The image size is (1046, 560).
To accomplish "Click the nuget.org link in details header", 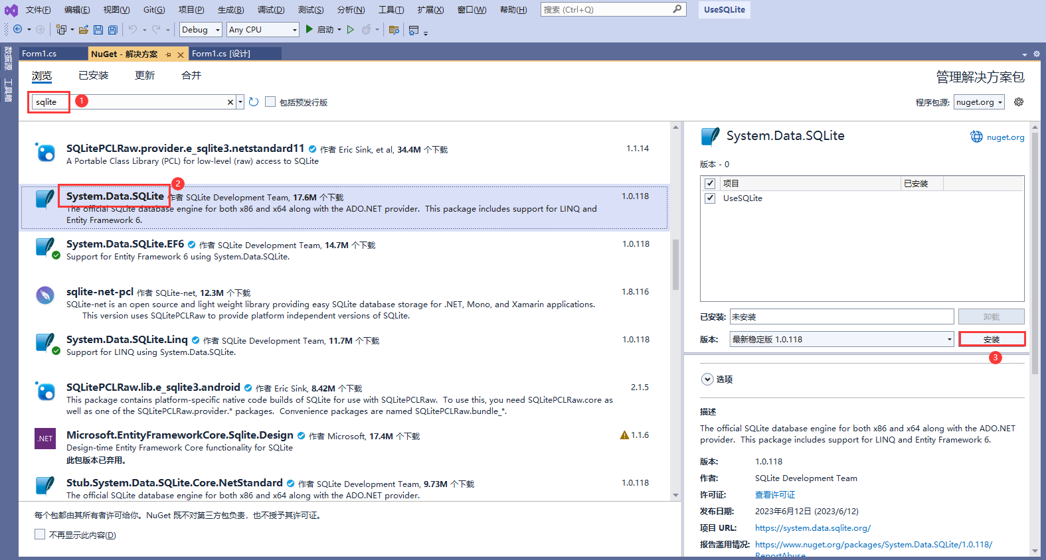I will pos(1005,137).
